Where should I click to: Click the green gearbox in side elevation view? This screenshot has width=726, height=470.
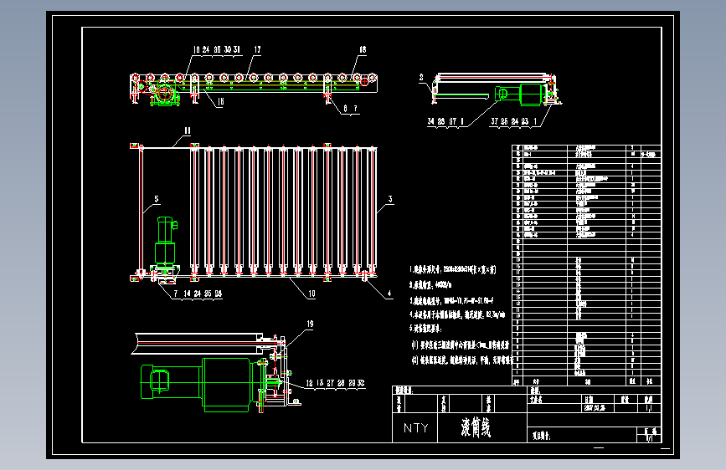(x=163, y=94)
